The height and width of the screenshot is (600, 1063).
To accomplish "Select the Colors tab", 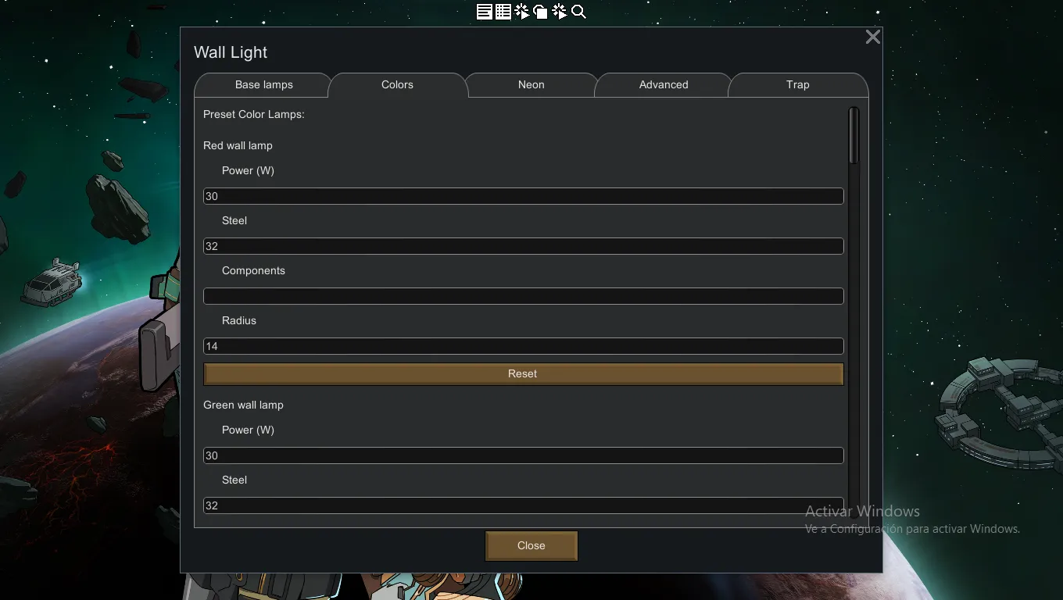I will tap(397, 84).
